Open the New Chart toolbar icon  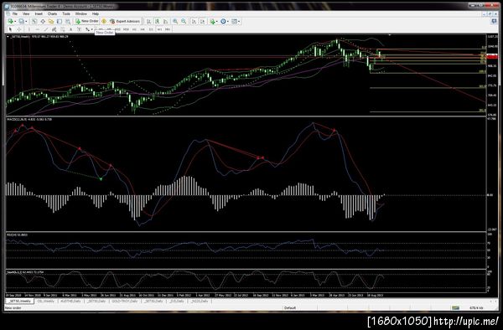coord(11,21)
